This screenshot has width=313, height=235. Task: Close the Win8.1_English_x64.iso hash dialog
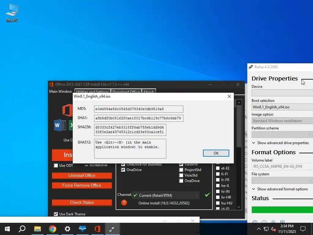pyautogui.click(x=229, y=96)
